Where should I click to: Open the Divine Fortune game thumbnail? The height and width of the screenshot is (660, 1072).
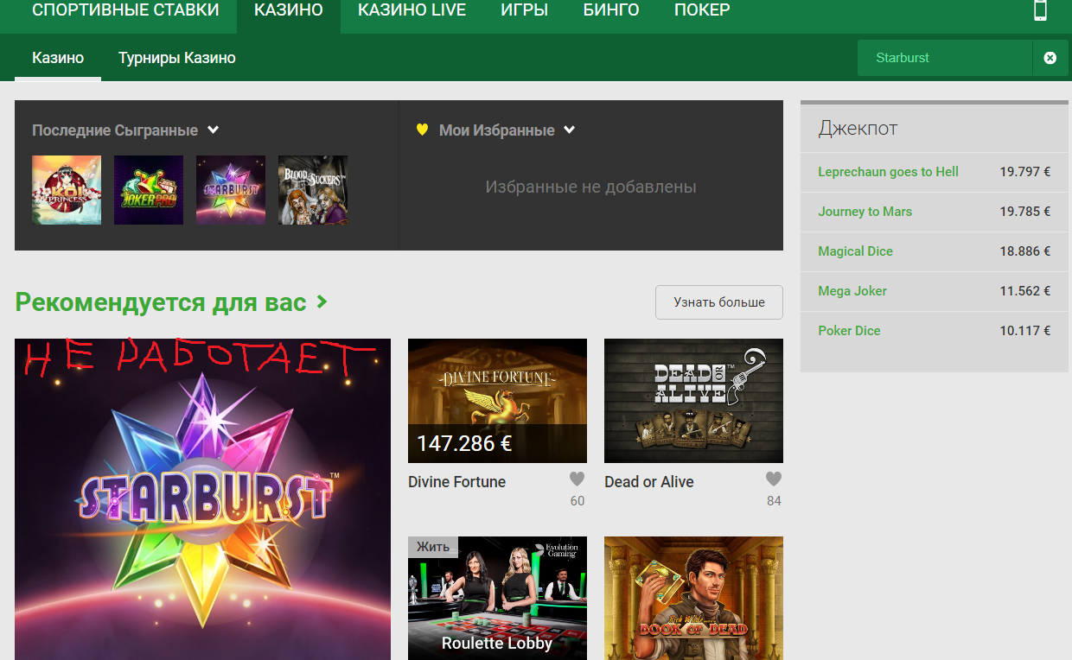click(x=497, y=401)
